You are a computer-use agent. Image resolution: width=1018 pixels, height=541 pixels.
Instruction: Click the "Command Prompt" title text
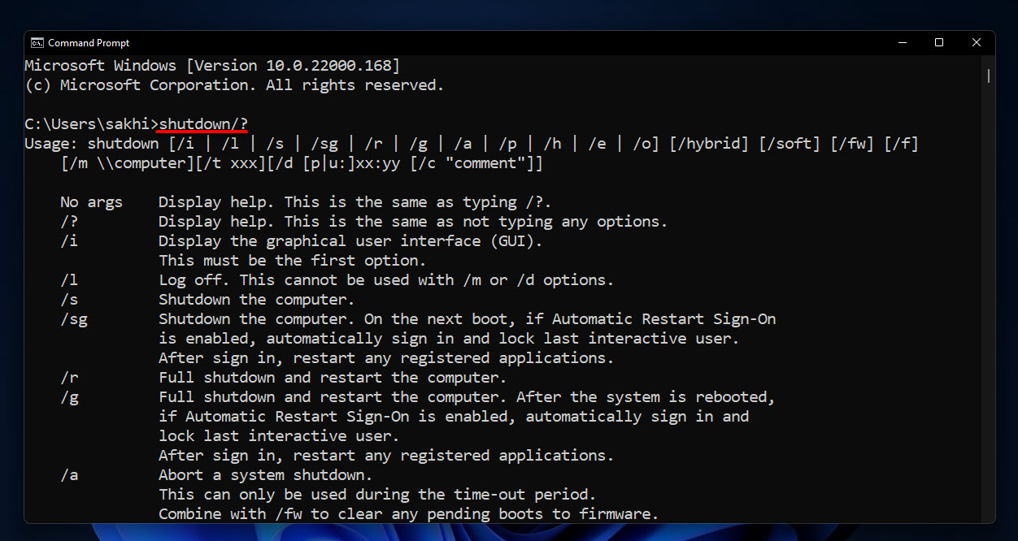point(89,43)
